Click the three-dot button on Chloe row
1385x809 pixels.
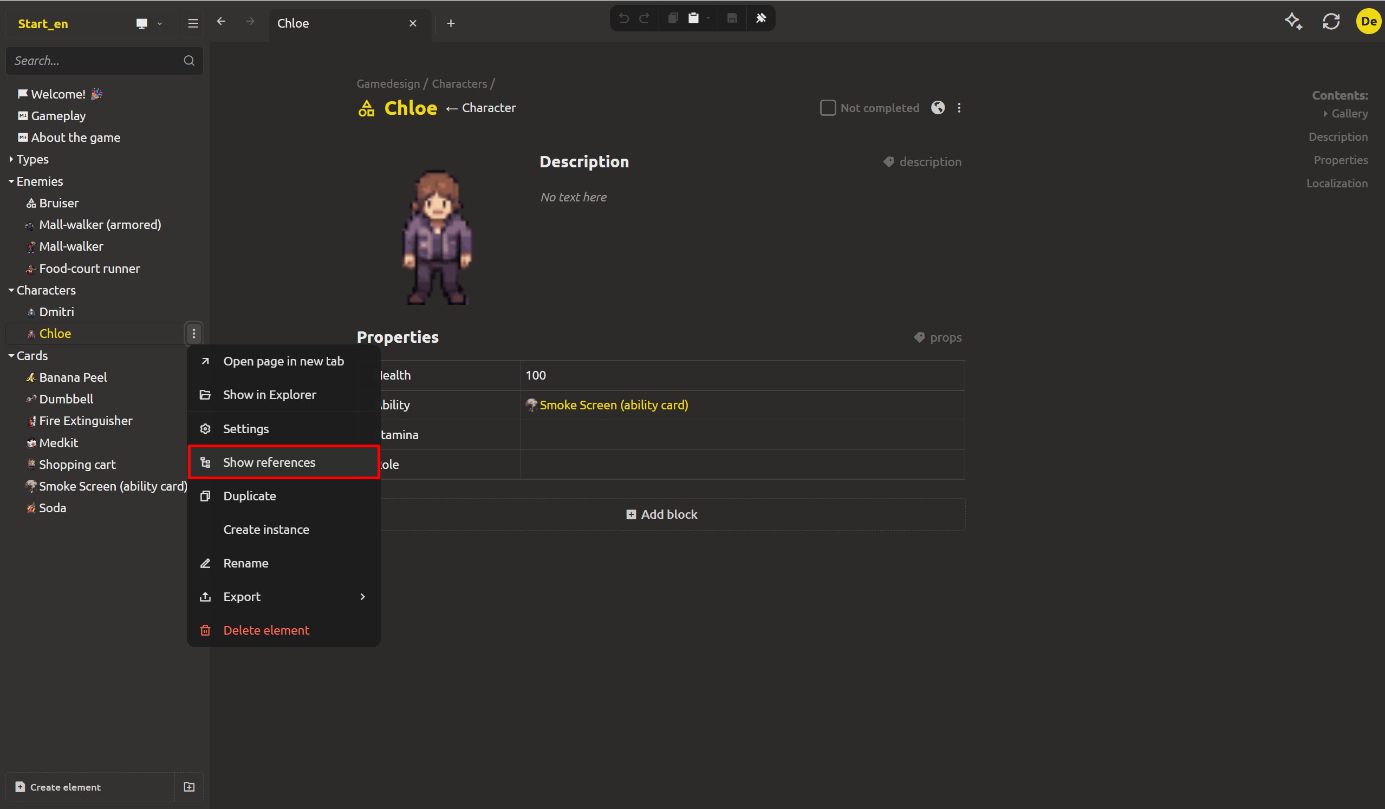point(193,334)
